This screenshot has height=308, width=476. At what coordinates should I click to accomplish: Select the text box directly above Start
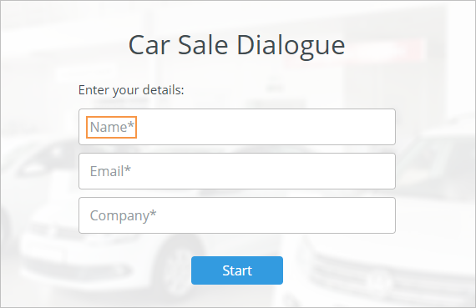click(237, 215)
